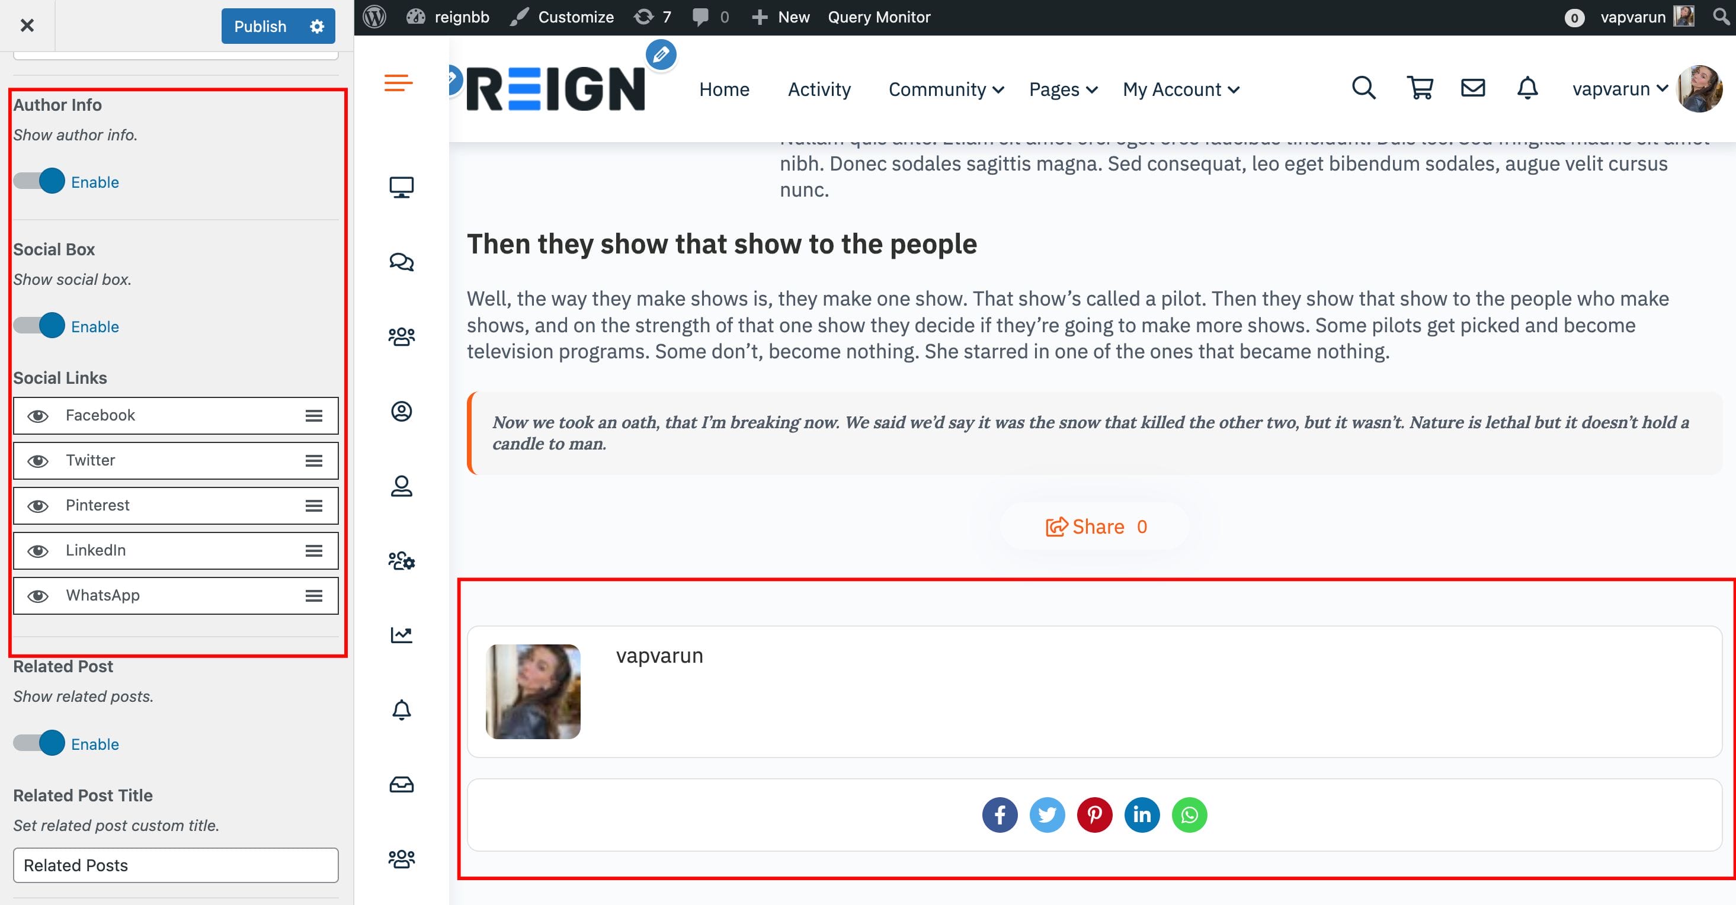1736x905 pixels.
Task: Open the My Account dropdown menu
Action: tap(1180, 89)
